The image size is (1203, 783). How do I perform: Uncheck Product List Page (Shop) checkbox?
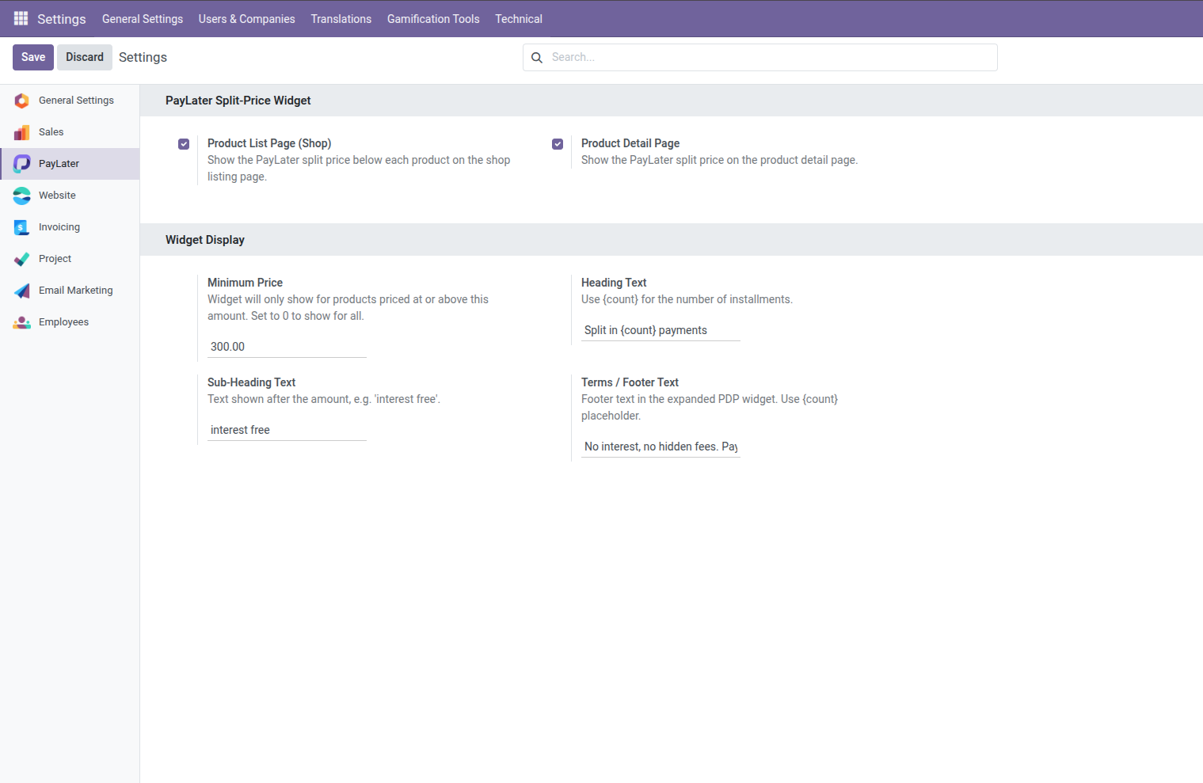tap(184, 144)
